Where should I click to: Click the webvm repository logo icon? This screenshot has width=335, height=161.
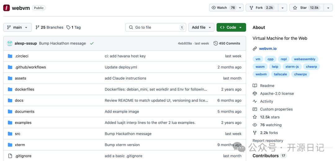[x=7, y=8]
